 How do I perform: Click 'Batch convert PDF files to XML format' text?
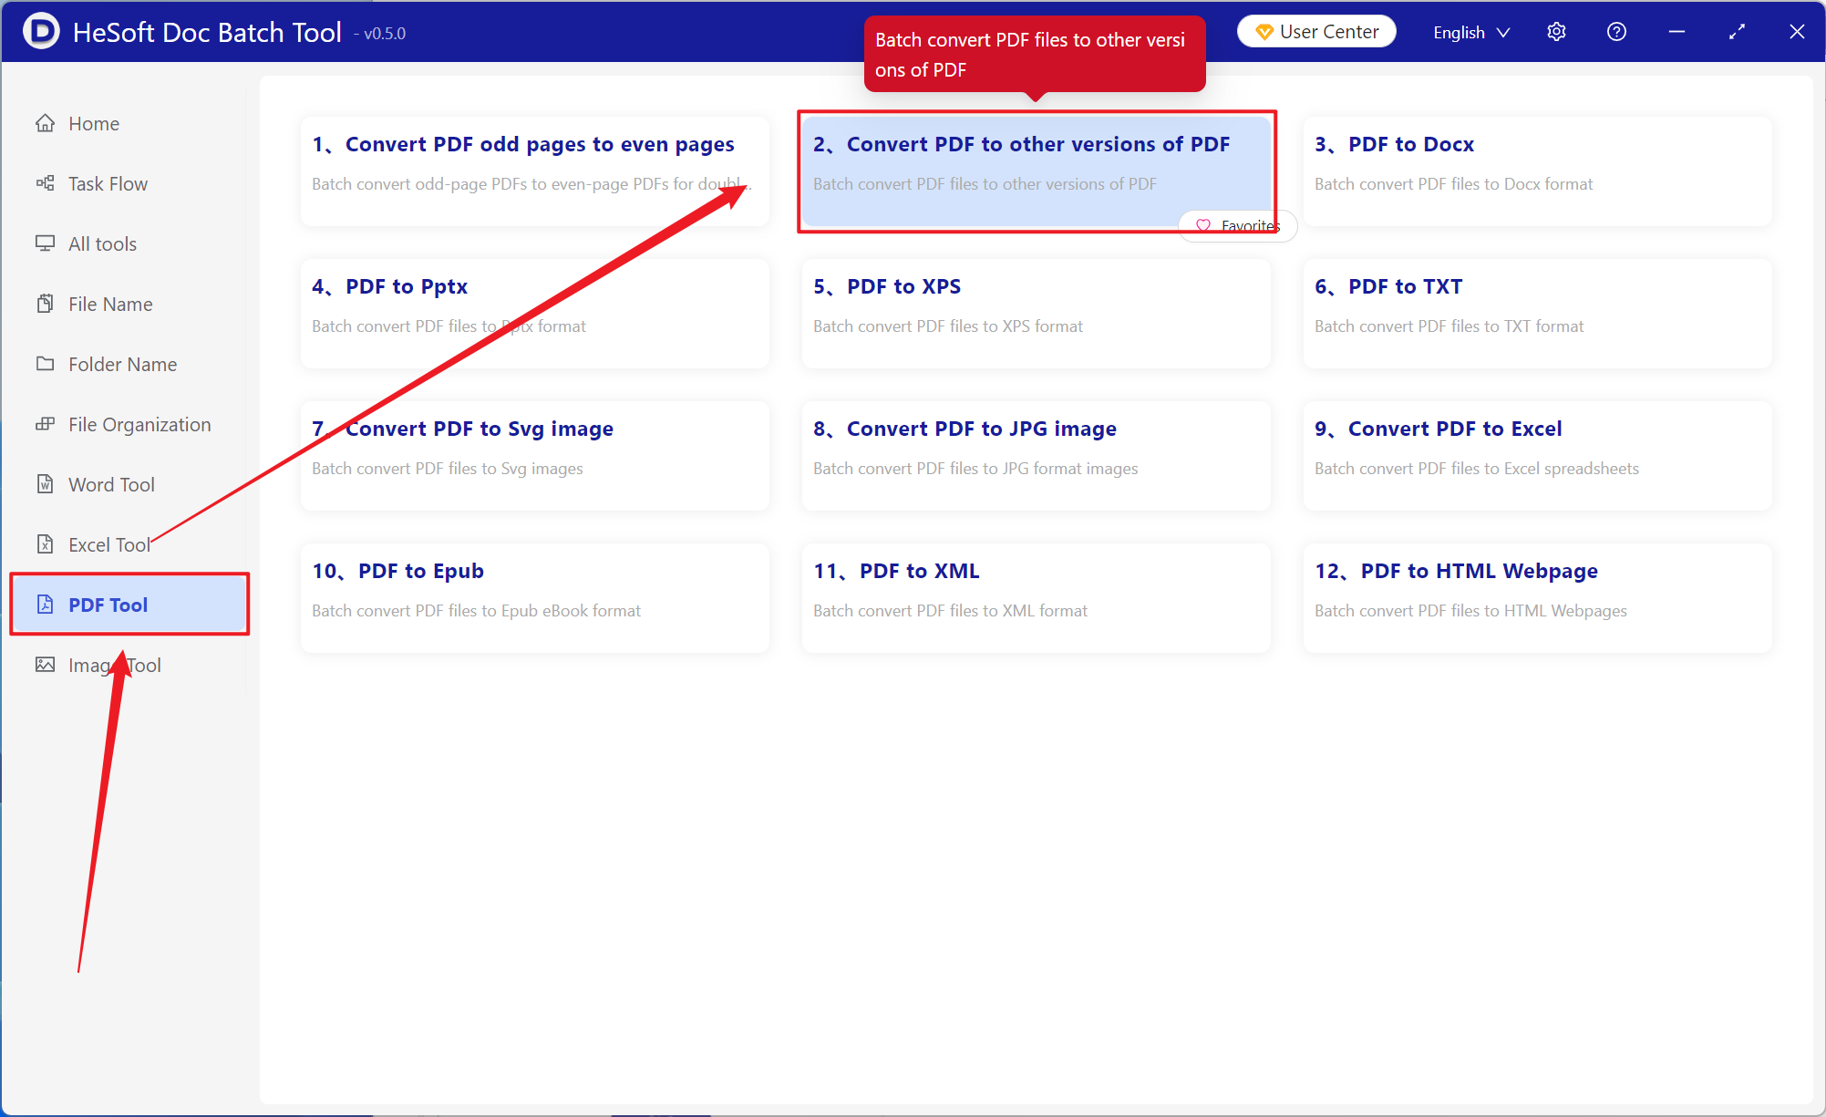coord(950,610)
